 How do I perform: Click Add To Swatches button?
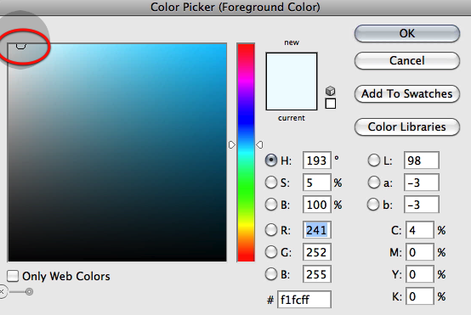coord(407,94)
